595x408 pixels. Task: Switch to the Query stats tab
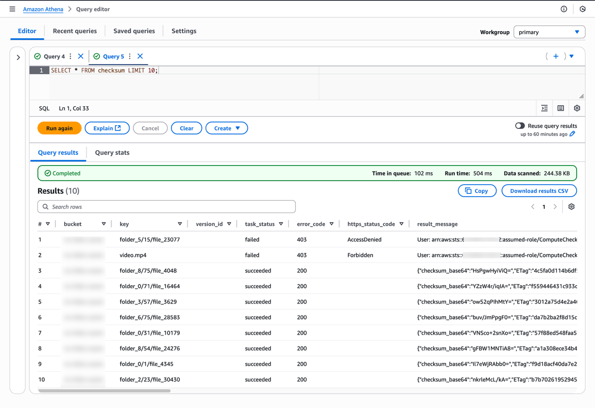112,152
